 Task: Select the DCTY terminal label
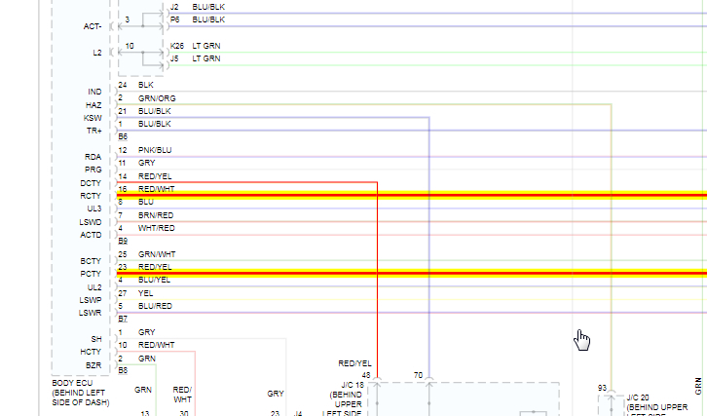[91, 183]
